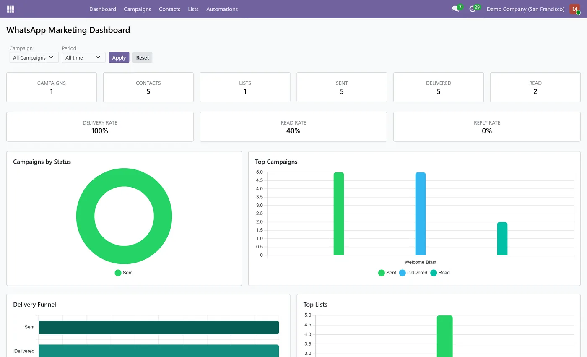Click the teal Read bar in Top Campaigns
Image resolution: width=587 pixels, height=357 pixels.
click(x=502, y=239)
